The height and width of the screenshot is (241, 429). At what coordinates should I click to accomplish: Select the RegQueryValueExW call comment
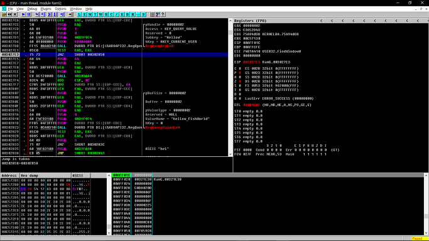(163, 127)
